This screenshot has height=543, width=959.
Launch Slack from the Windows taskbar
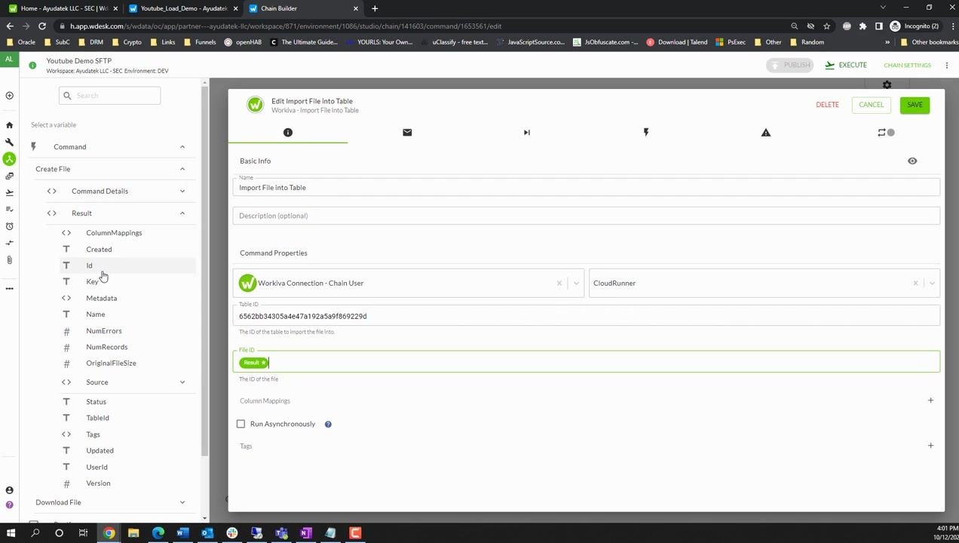[x=232, y=533]
